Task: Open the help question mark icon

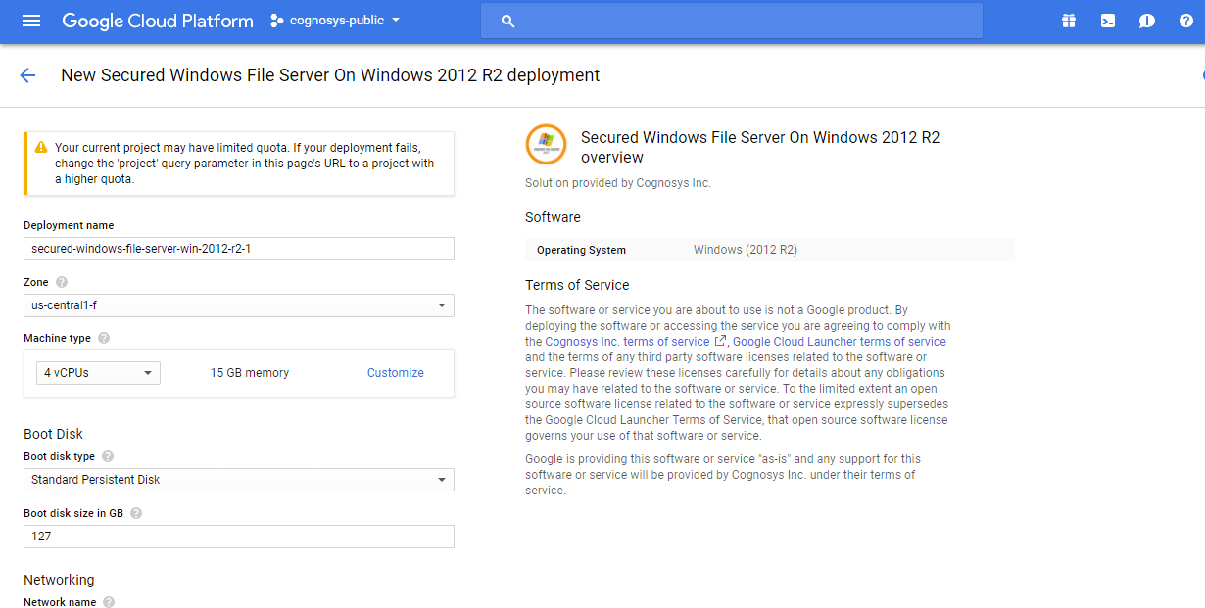Action: point(1186,21)
